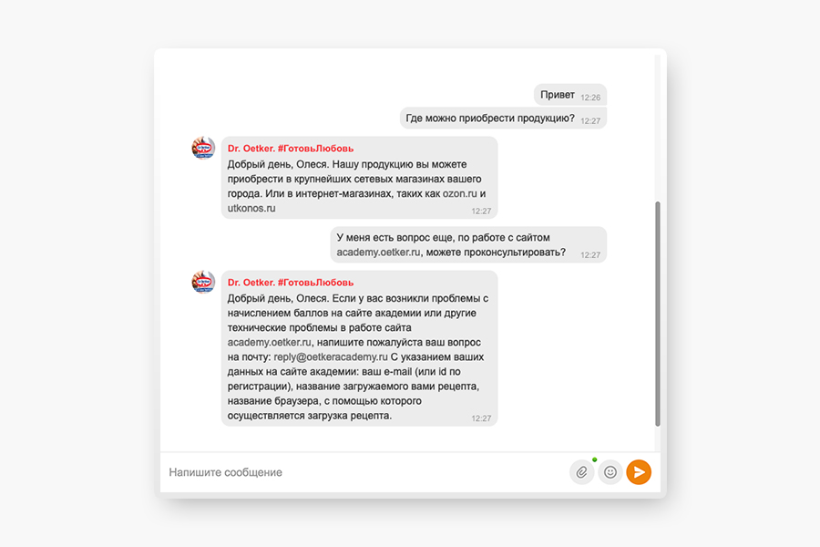The image size is (820, 547).
Task: Click the paperclip attach file icon
Action: click(581, 472)
